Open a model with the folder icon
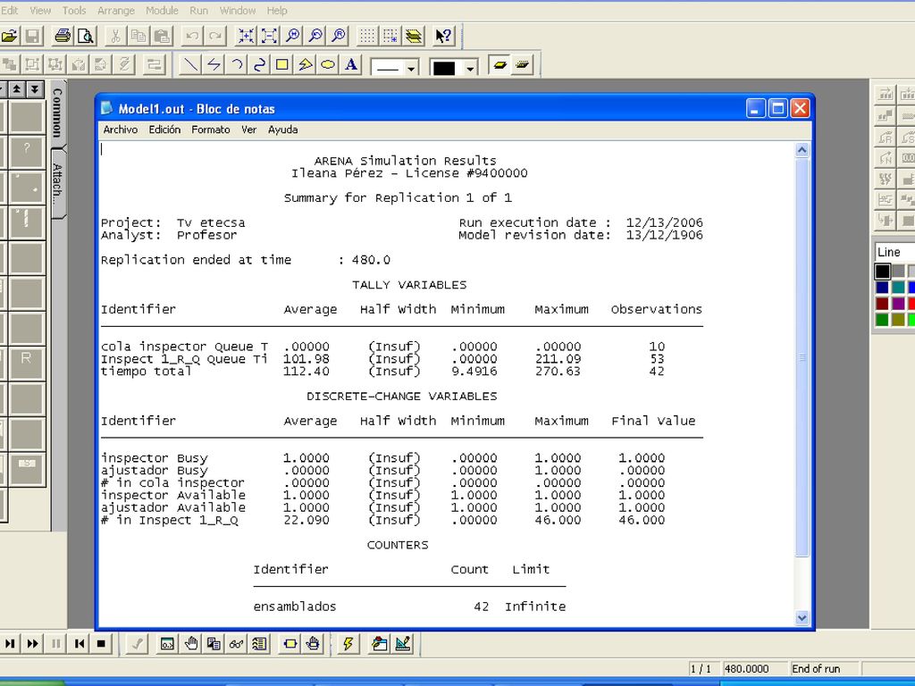Viewport: 915px width, 686px height. pos(9,36)
